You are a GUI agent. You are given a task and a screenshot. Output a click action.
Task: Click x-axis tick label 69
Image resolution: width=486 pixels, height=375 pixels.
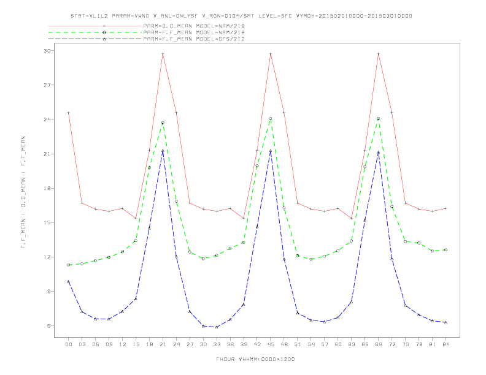(379, 344)
